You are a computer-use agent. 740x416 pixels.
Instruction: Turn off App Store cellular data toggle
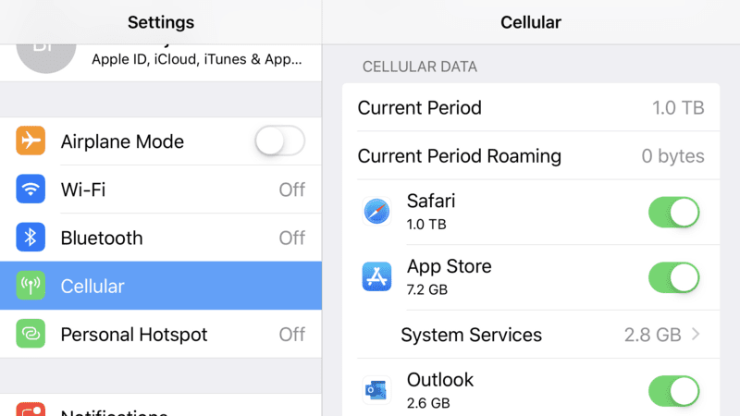674,278
